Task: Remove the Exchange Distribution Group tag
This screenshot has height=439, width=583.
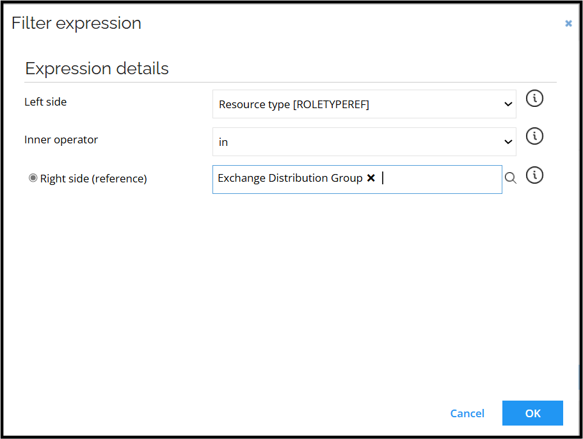Action: pos(371,179)
